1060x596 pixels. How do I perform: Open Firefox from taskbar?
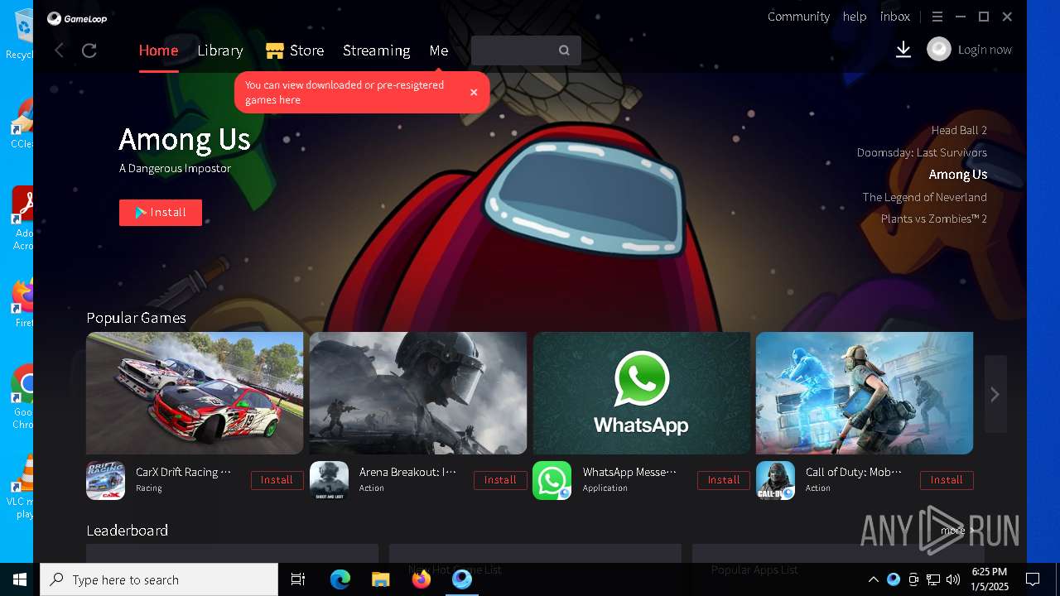tap(422, 579)
